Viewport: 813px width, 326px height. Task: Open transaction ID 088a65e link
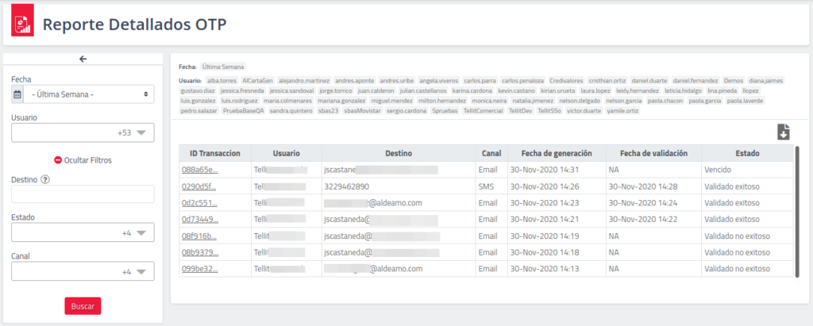pyautogui.click(x=199, y=170)
